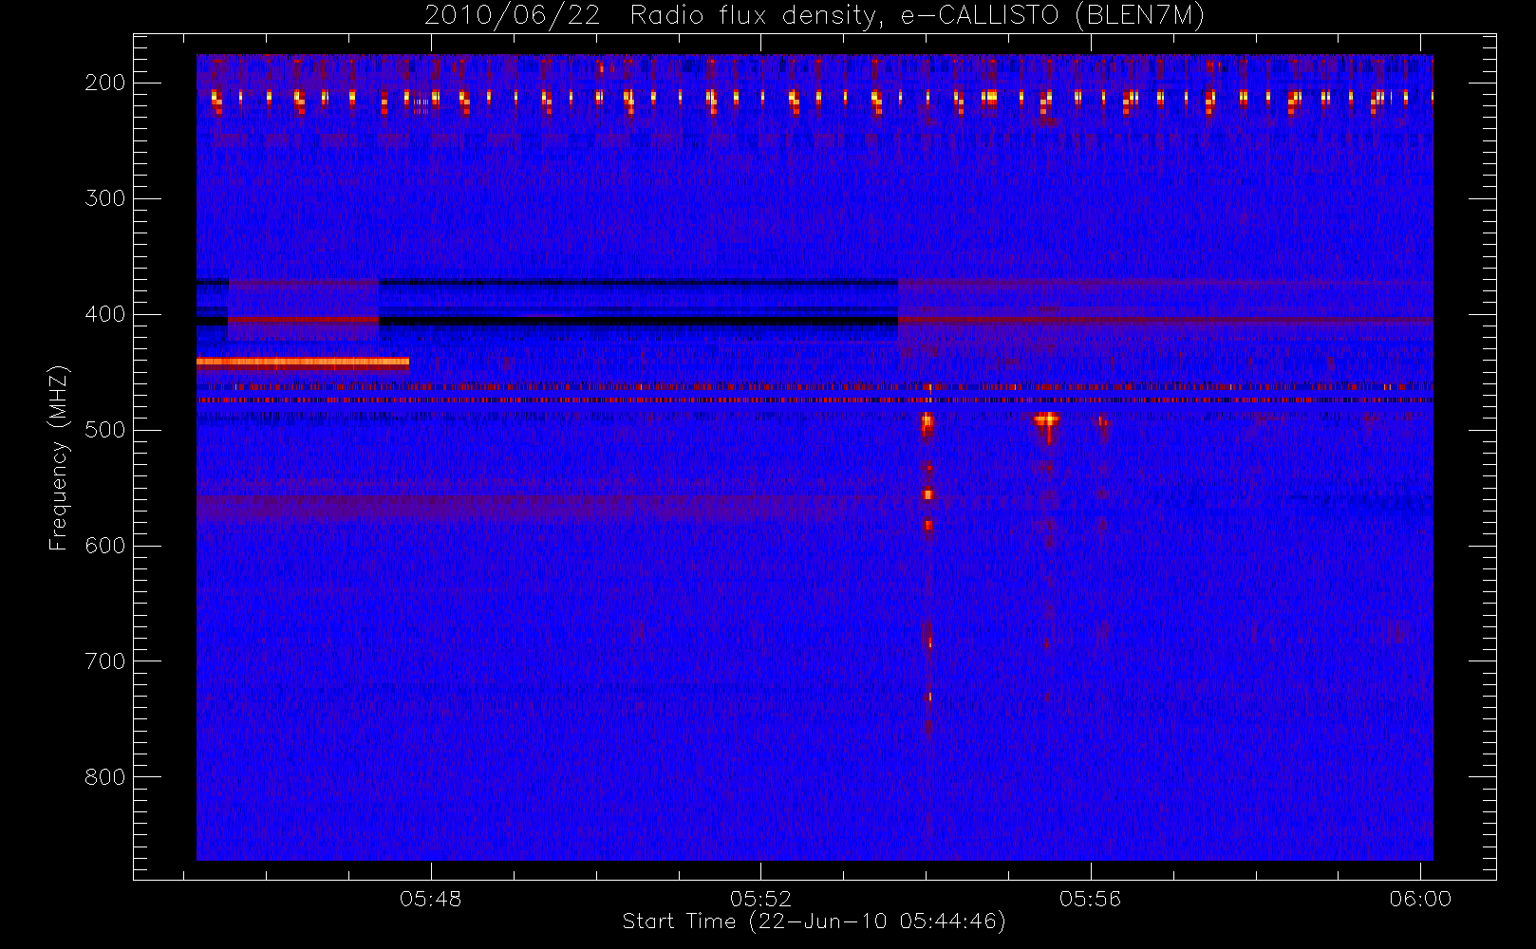This screenshot has width=1536, height=949.
Task: Click the 06:00 time tick label
Action: pyautogui.click(x=1420, y=899)
